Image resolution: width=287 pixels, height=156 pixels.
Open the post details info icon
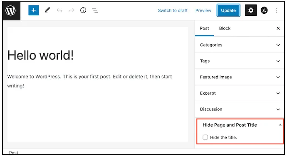click(x=83, y=10)
